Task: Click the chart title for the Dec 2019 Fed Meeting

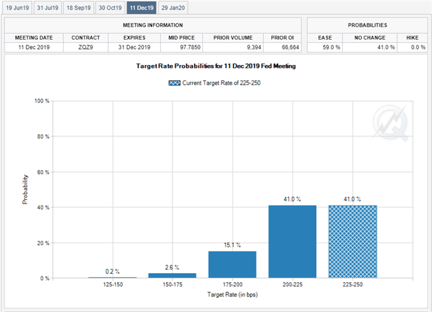Action: pos(216,67)
